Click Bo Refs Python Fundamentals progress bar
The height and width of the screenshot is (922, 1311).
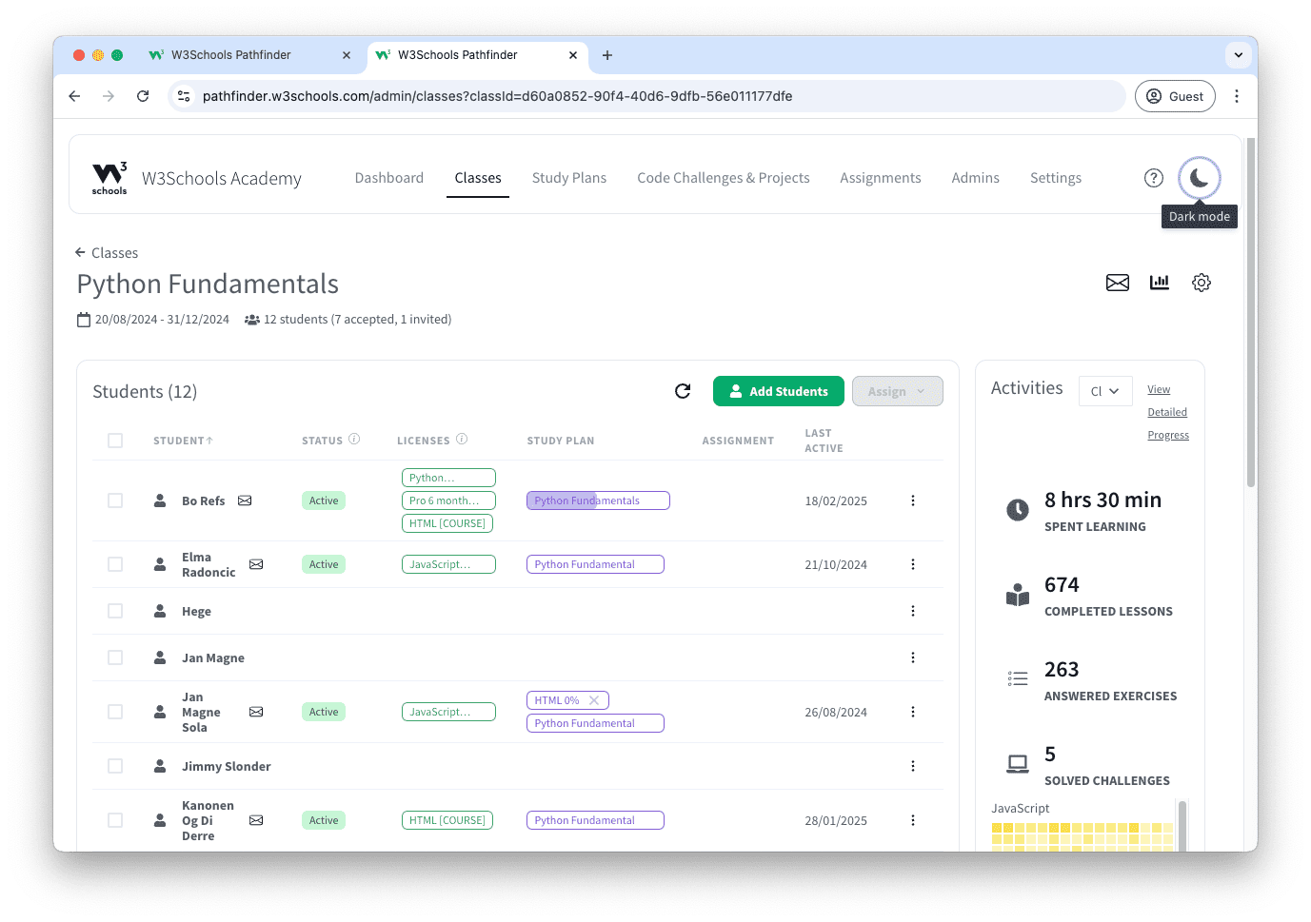point(597,500)
